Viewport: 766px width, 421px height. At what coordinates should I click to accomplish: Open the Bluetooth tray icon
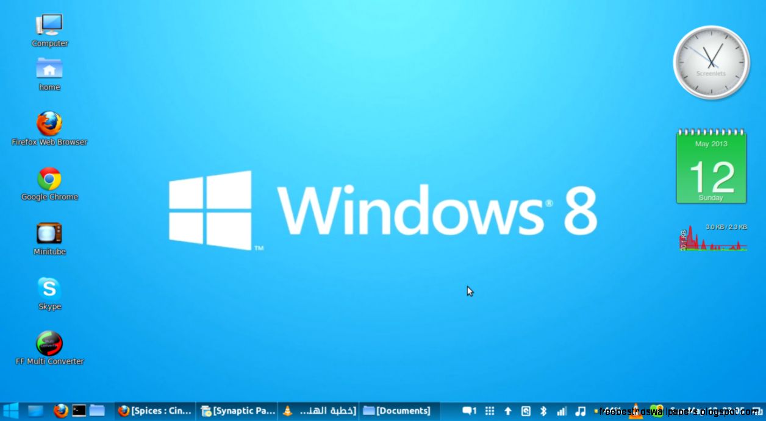point(543,411)
